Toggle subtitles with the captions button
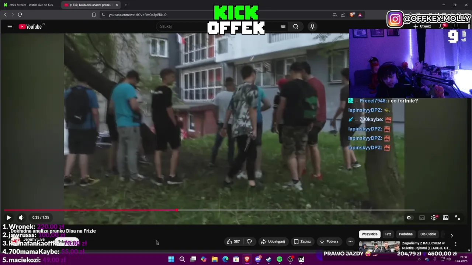472x265 pixels. [x=422, y=218]
